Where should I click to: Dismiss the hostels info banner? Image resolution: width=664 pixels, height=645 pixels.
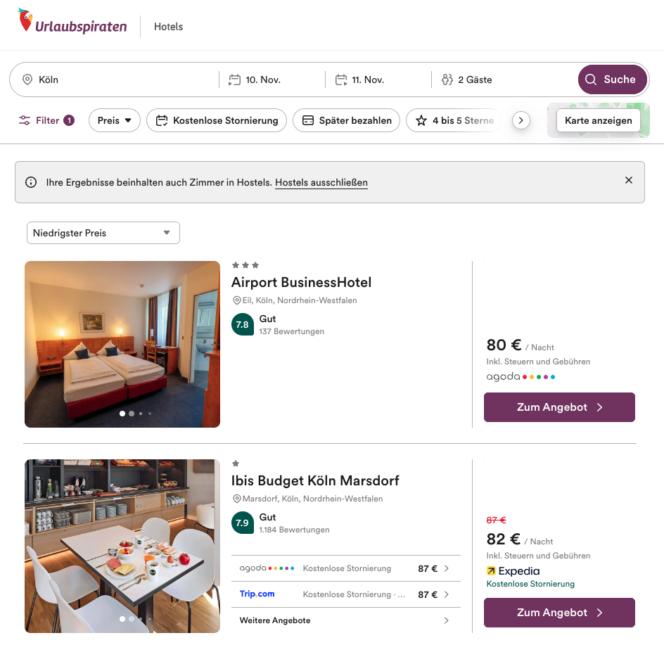tap(629, 180)
